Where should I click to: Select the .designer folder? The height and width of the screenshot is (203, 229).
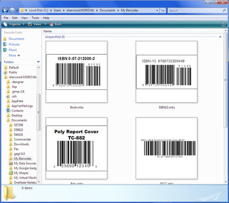coord(18,82)
